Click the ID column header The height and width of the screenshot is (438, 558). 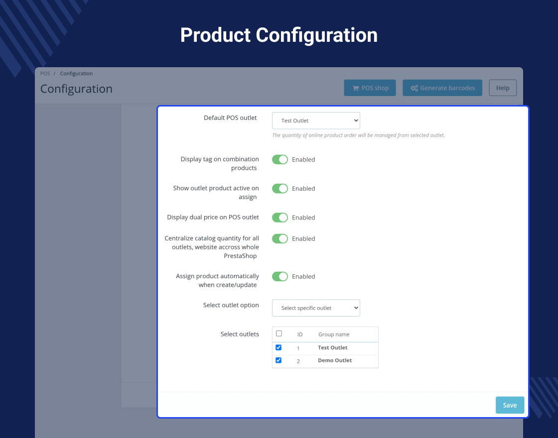(x=300, y=334)
